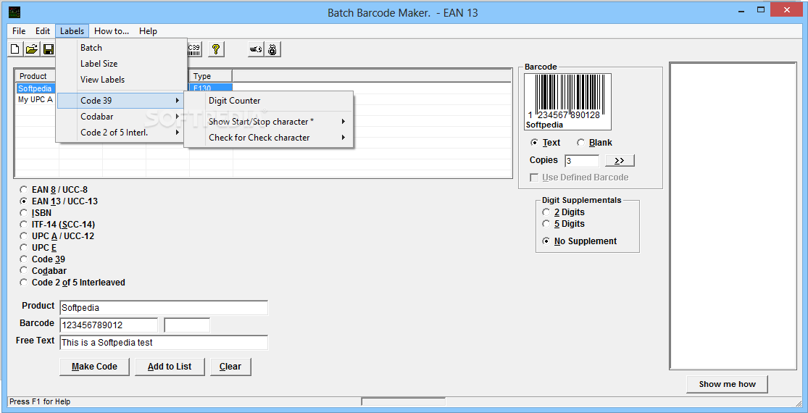The image size is (808, 413).
Task: Click the E130 type cell
Action: coord(211,88)
